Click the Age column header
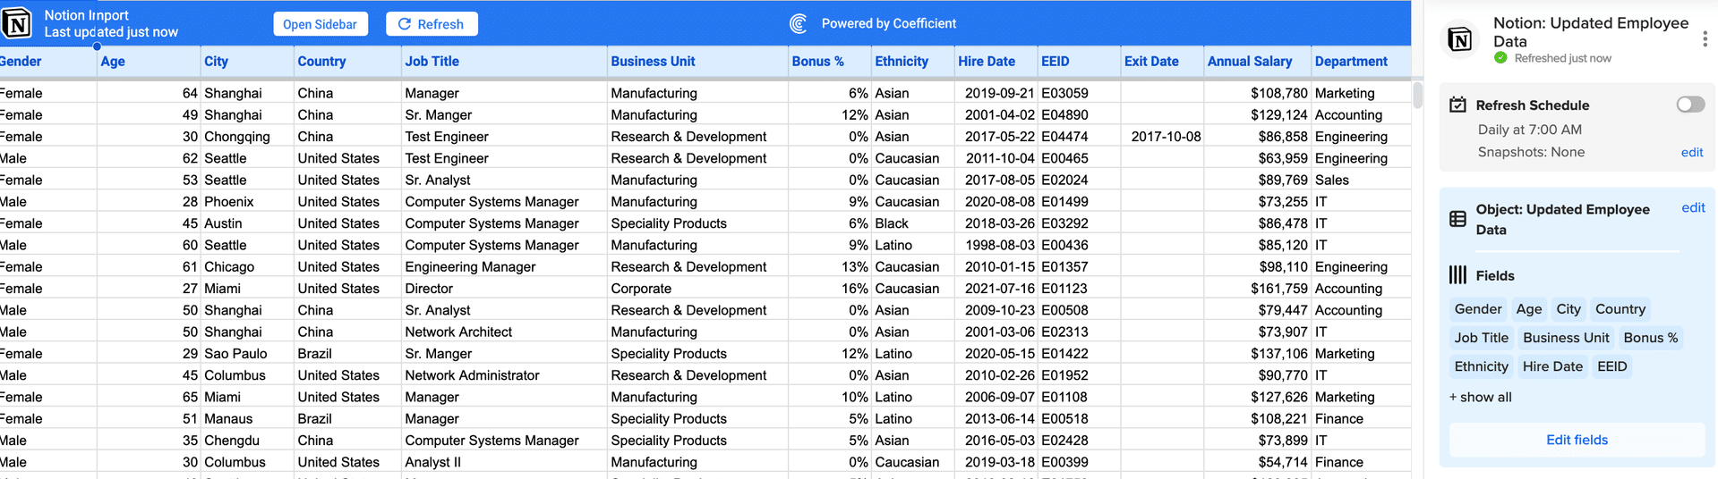1718x479 pixels. (x=149, y=62)
